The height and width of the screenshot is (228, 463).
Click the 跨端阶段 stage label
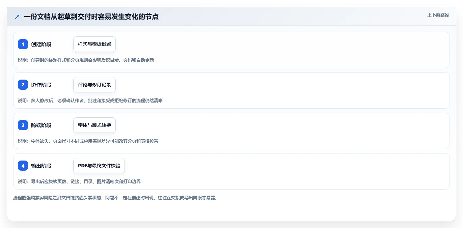click(41, 125)
